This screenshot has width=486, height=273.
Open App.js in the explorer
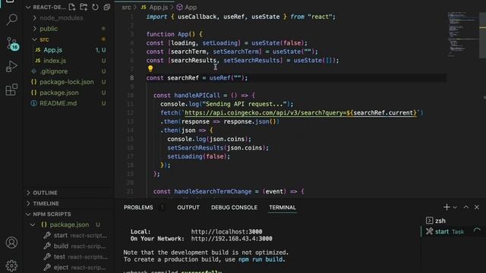(x=52, y=50)
